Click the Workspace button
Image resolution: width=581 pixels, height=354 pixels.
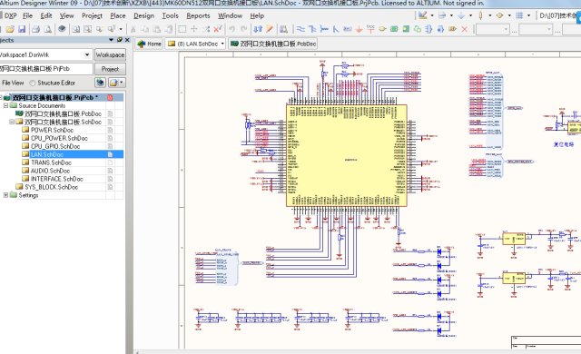click(x=110, y=54)
